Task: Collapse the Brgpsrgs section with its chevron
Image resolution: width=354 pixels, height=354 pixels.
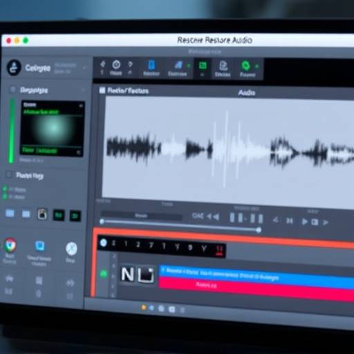Action: coord(84,90)
